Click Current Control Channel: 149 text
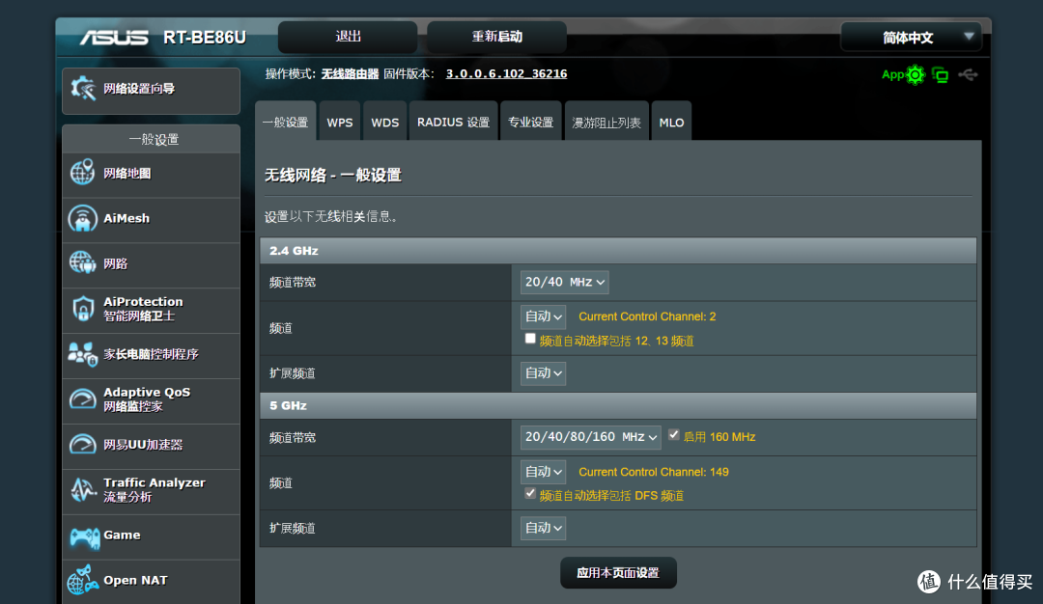The image size is (1043, 604). click(653, 472)
